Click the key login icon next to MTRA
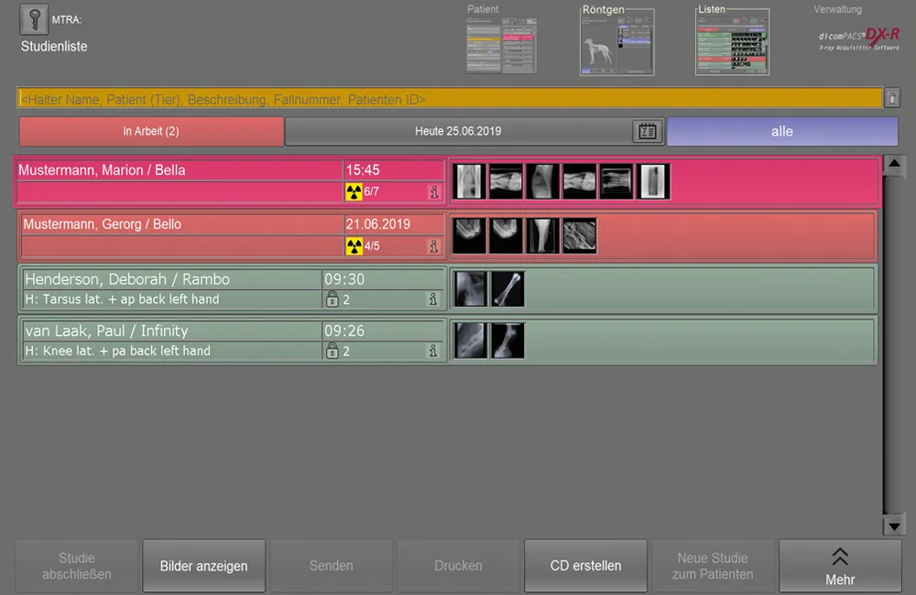916x595 pixels. [35, 20]
